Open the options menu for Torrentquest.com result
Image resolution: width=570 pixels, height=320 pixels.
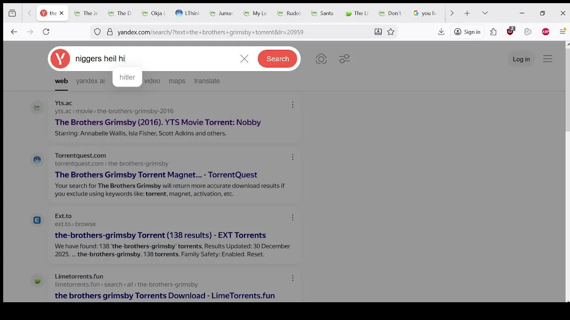293,157
